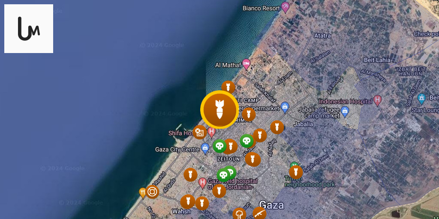Select the Gaza field hospital H pin

click(x=202, y=183)
